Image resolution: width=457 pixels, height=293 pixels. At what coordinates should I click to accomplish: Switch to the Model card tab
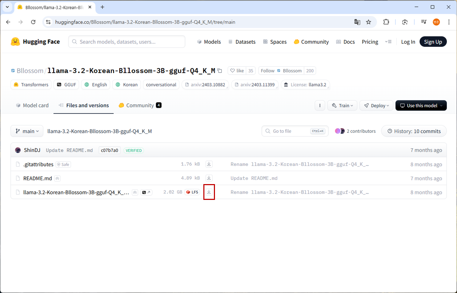click(32, 105)
